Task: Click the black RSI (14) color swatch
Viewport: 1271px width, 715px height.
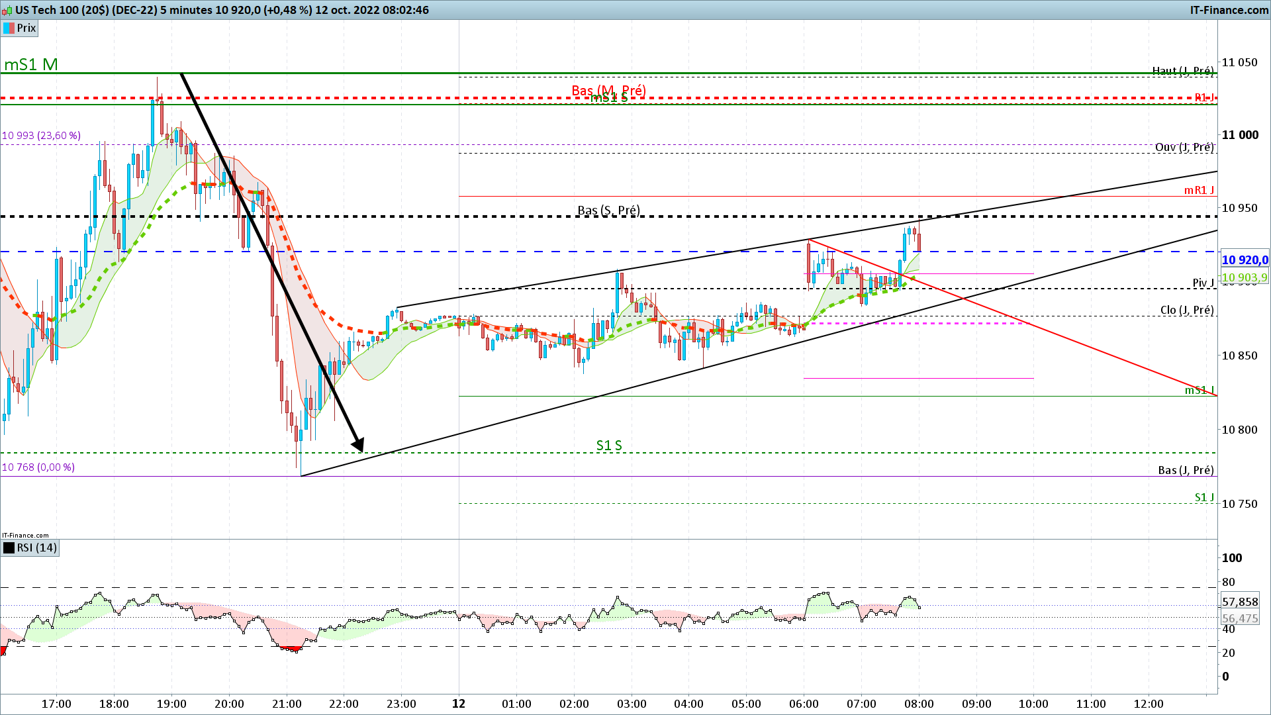Action: pyautogui.click(x=9, y=548)
